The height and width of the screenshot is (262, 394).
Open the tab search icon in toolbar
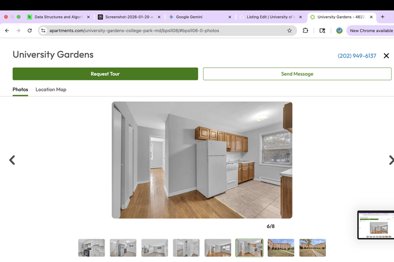click(322, 30)
